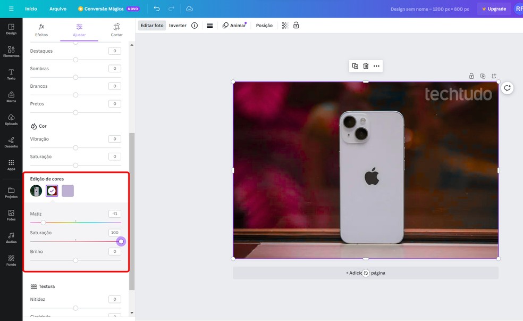523x321 pixels.
Task: Toggle the lock icon in toolbar
Action: tap(296, 26)
